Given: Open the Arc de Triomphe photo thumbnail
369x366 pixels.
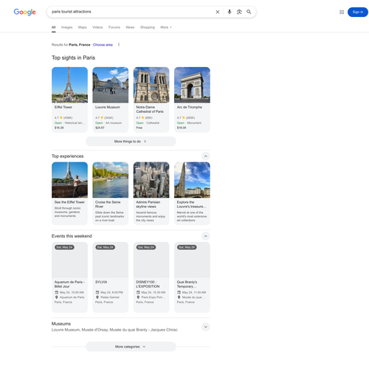Looking at the screenshot, I should point(192,85).
